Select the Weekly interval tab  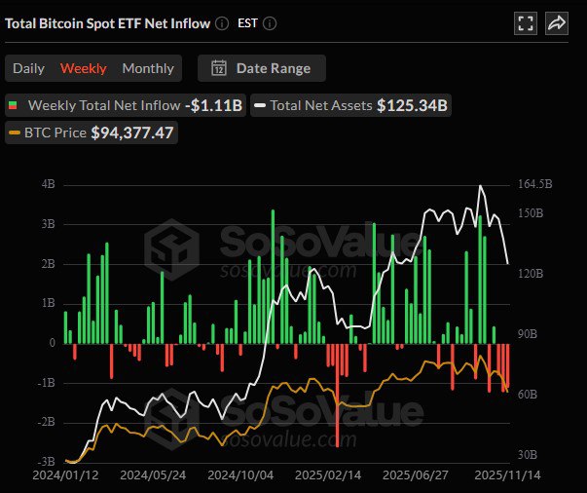click(84, 68)
